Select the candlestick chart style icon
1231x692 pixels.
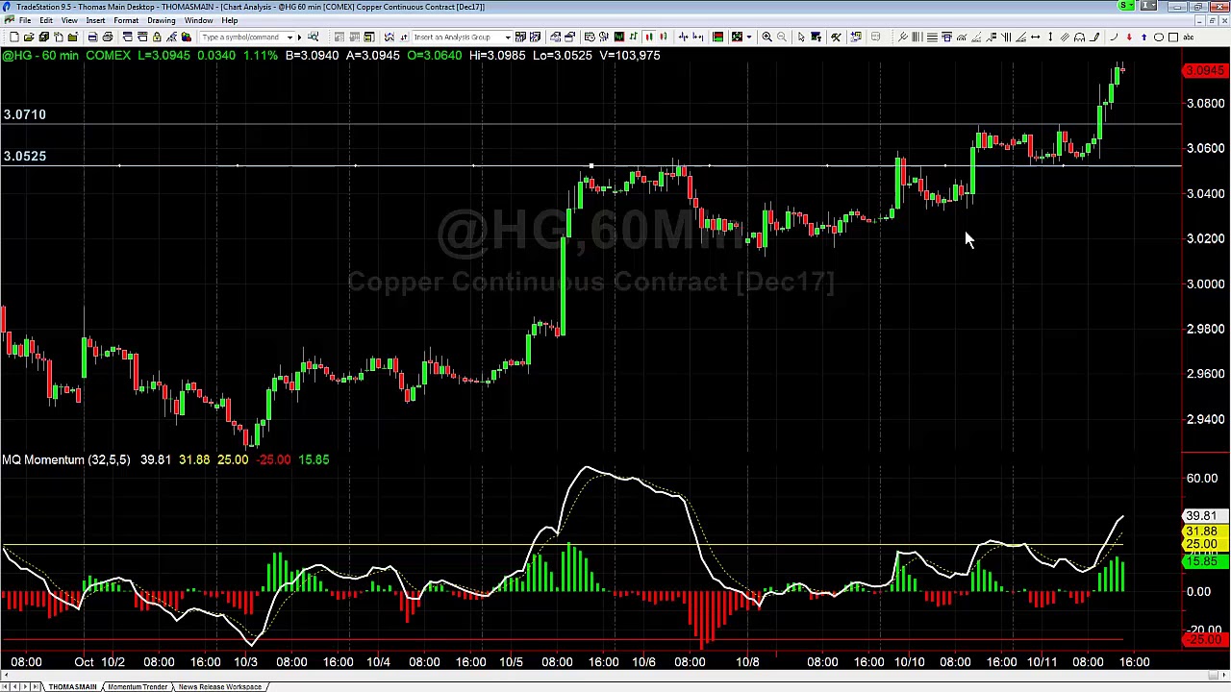(x=649, y=37)
